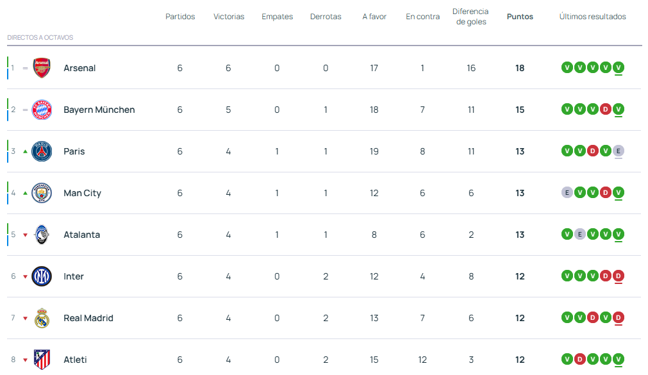Open the Arsenal team link

79,68
